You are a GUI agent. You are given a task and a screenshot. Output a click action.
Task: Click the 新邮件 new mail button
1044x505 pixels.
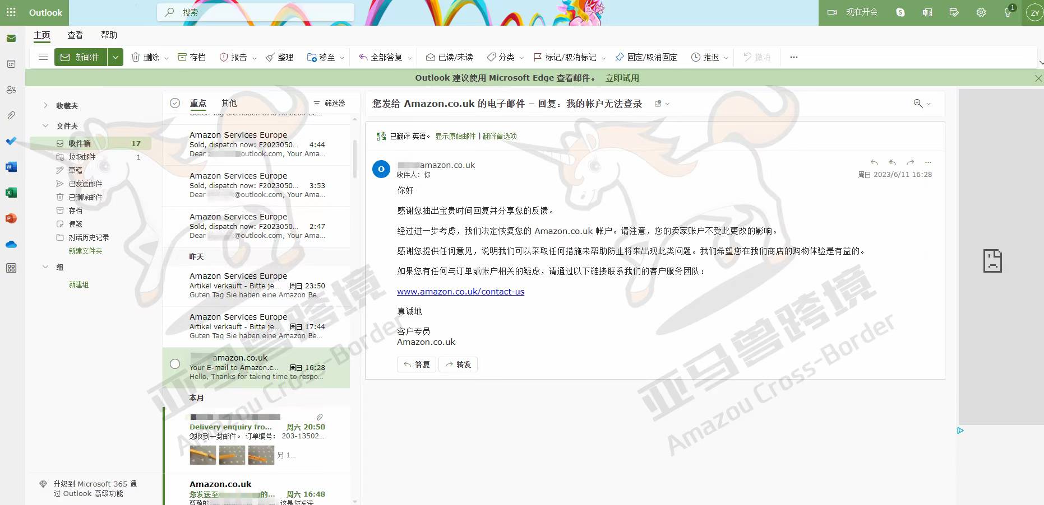81,57
